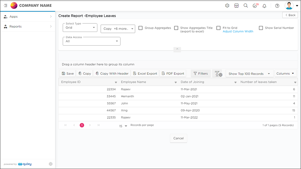Open the tasks checkmark icon with badge

(x=255, y=6)
